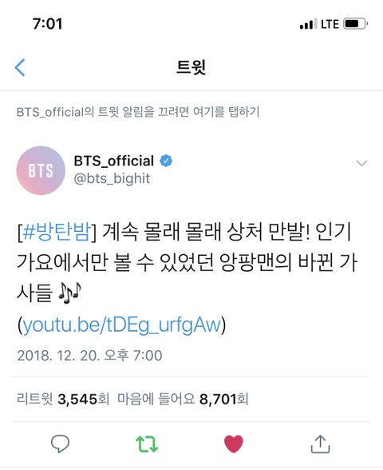The image size is (383, 470).
Task: Tap the tweet notification off banner
Action: tap(138, 112)
